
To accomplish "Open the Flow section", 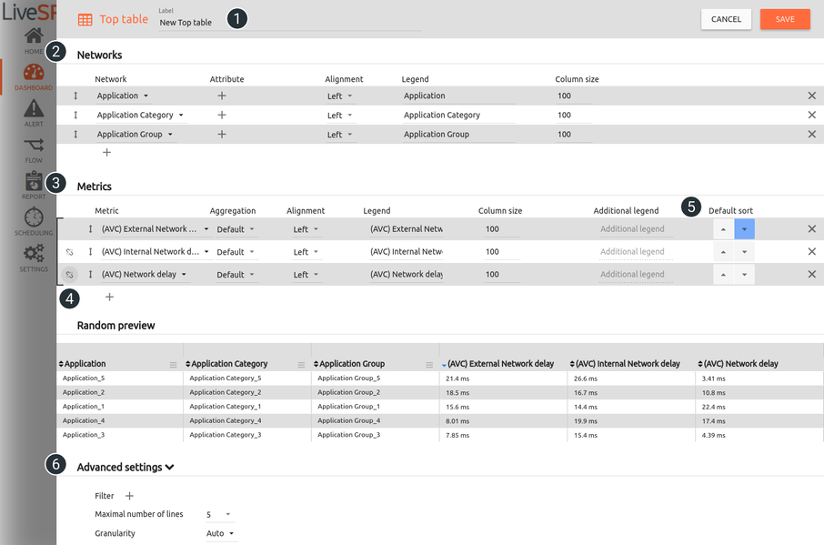I will point(34,150).
